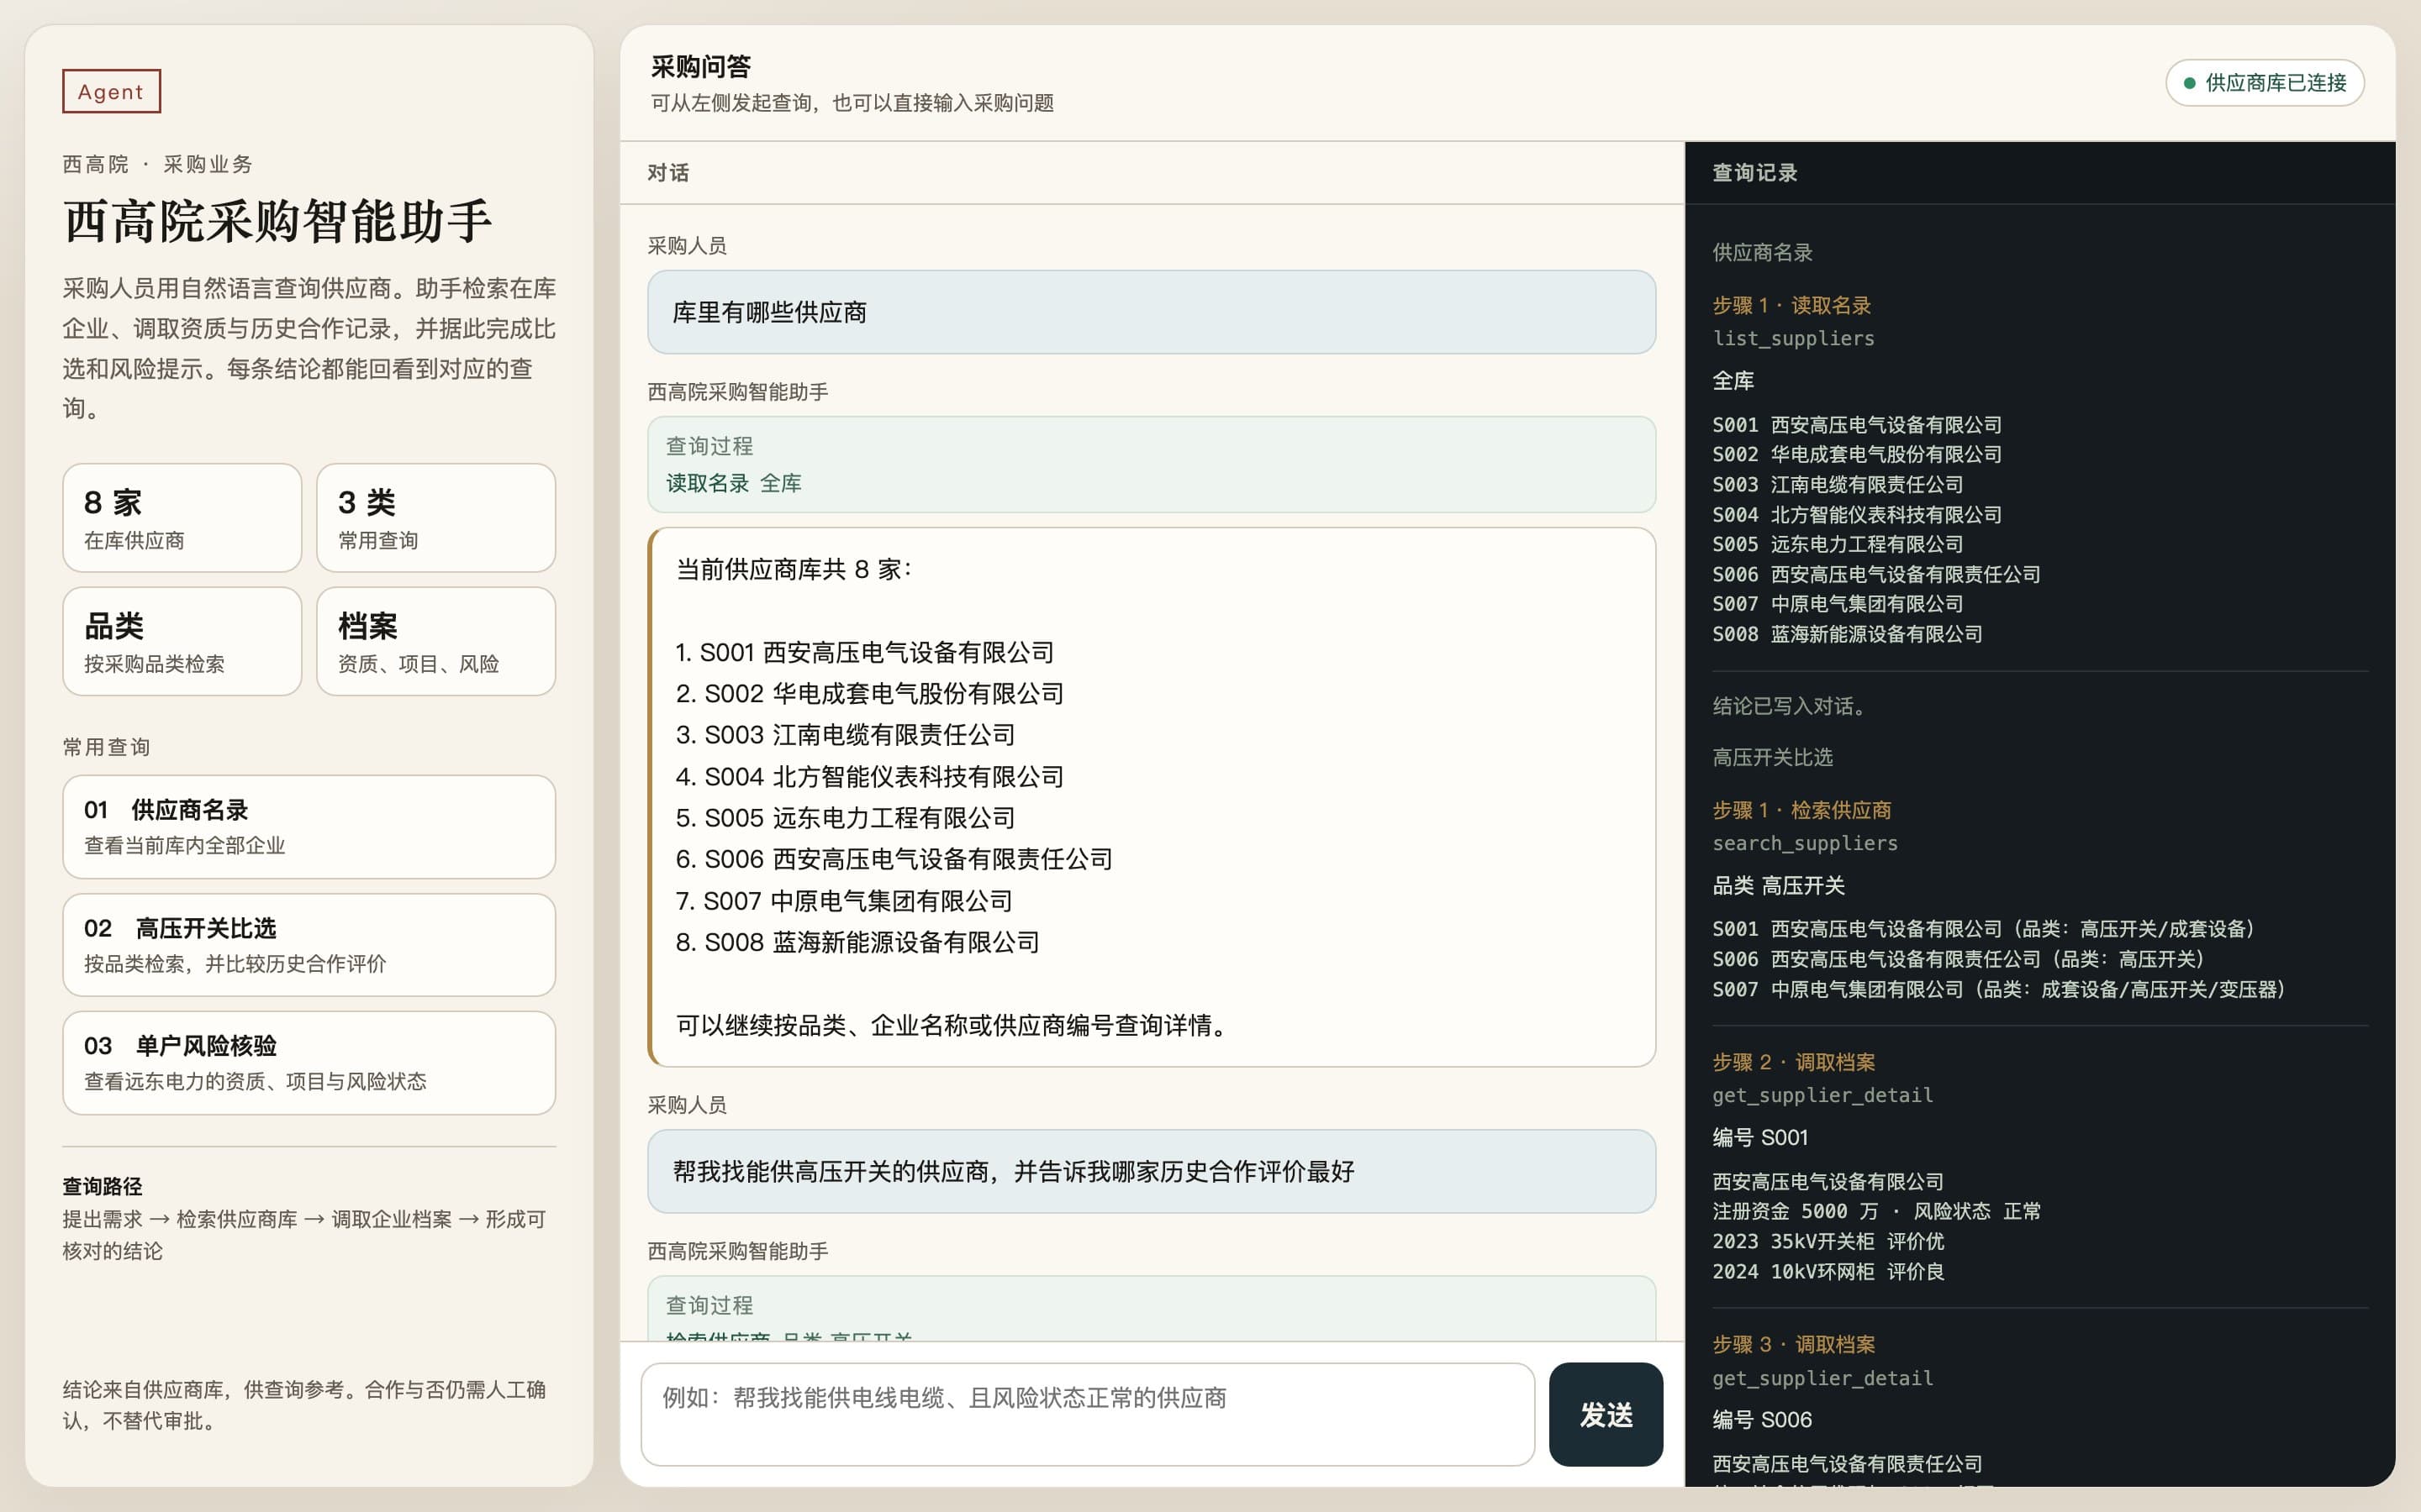Viewport: 2421px width, 1512px height.
Task: Click the 查询路径 section heading
Action: 102,1186
